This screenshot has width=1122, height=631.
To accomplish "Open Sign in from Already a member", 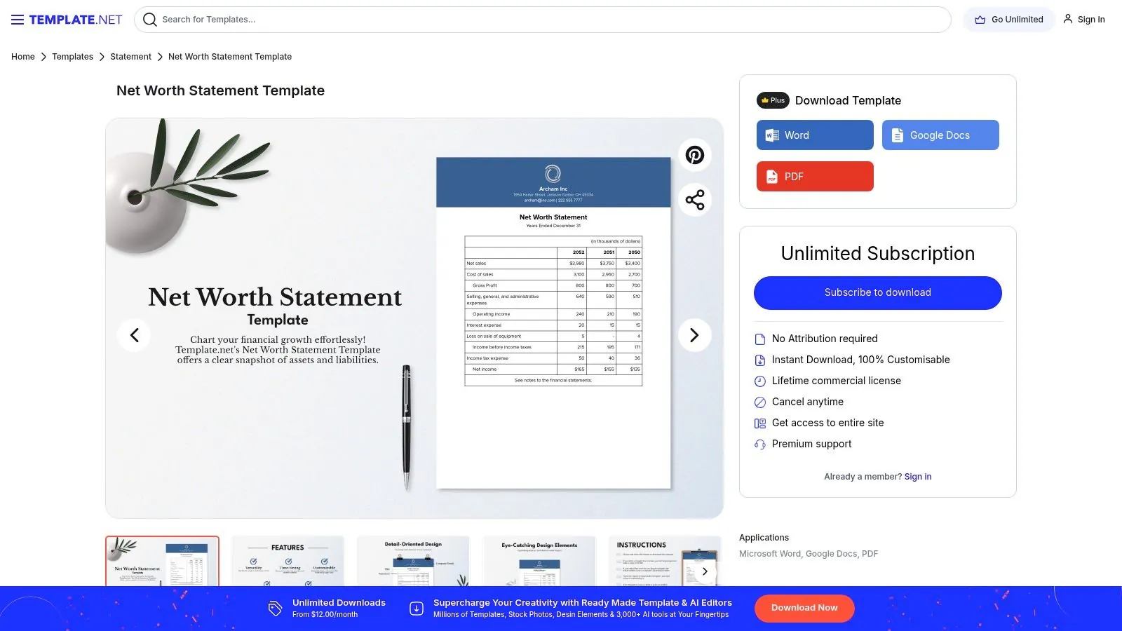I will coord(917,476).
